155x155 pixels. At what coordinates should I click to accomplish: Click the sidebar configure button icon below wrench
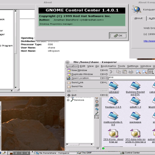tap(97, 117)
